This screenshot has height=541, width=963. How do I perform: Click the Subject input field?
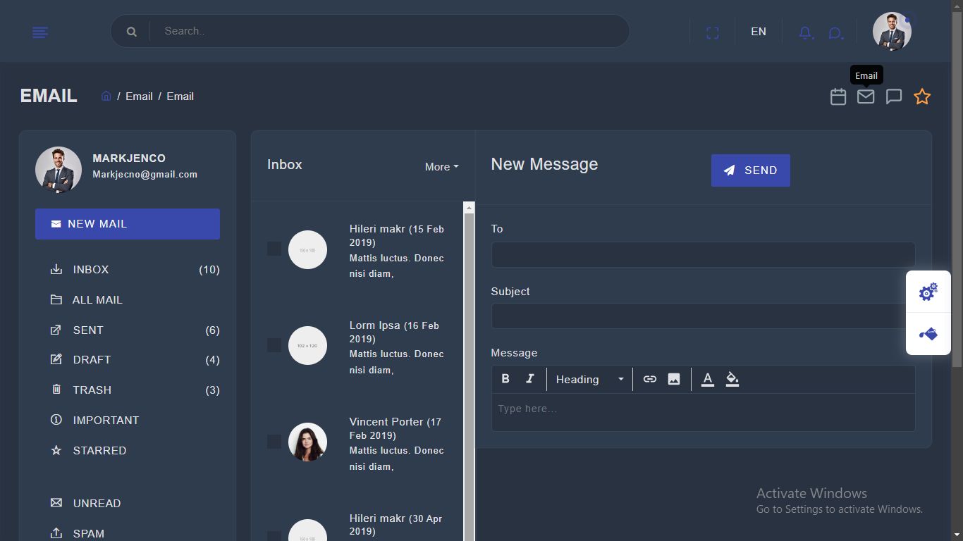[703, 316]
